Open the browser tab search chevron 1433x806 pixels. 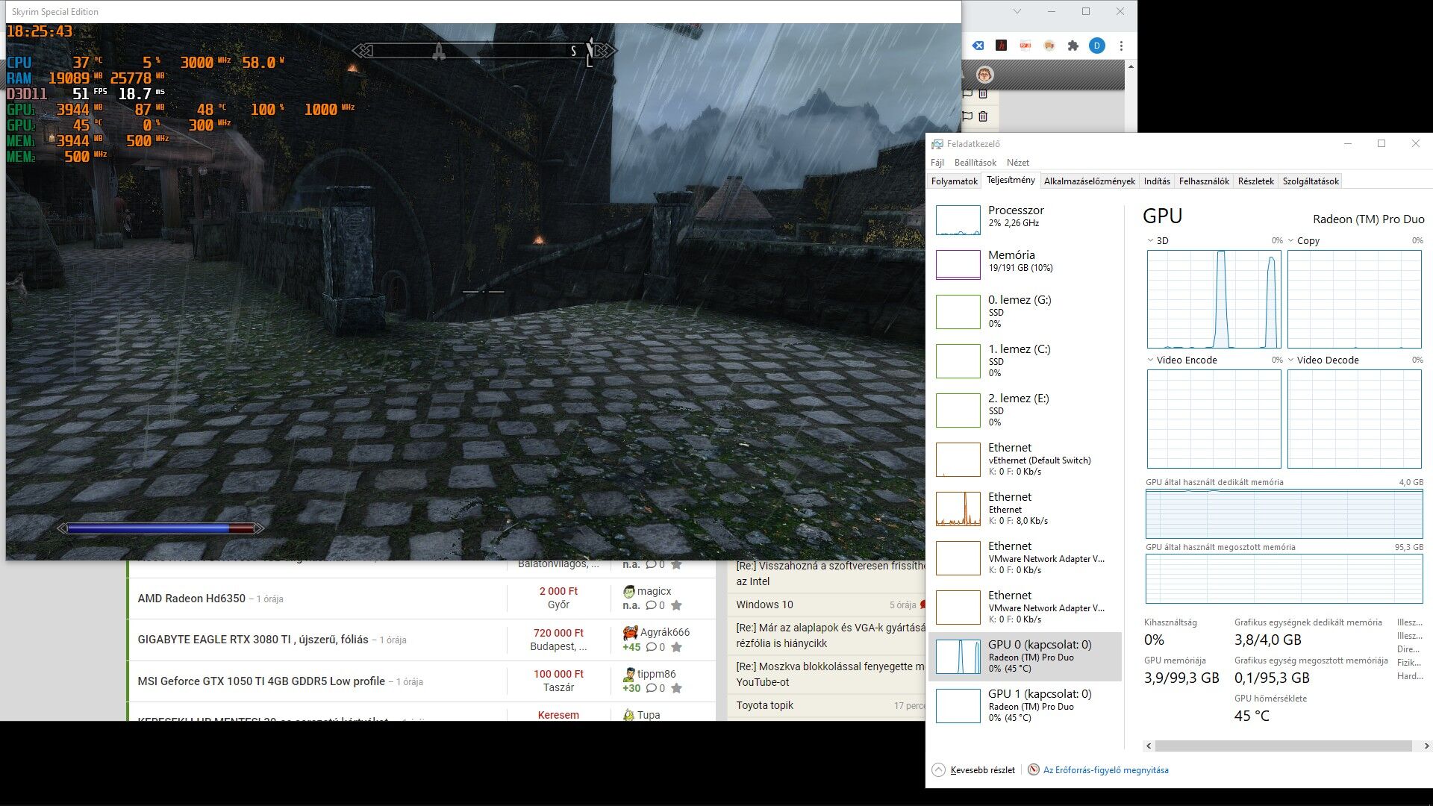point(1017,11)
